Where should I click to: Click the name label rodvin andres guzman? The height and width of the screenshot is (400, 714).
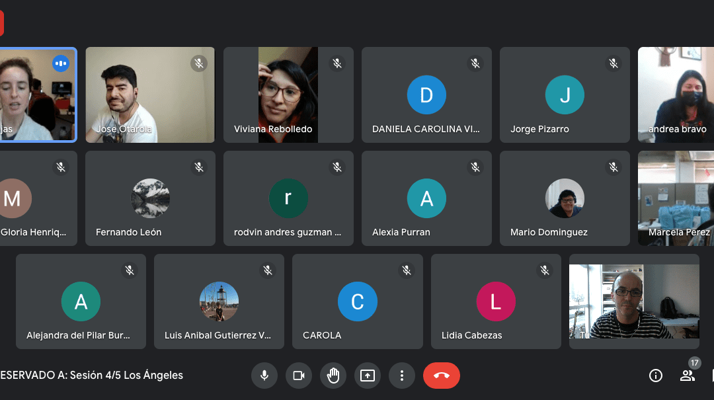click(x=288, y=232)
